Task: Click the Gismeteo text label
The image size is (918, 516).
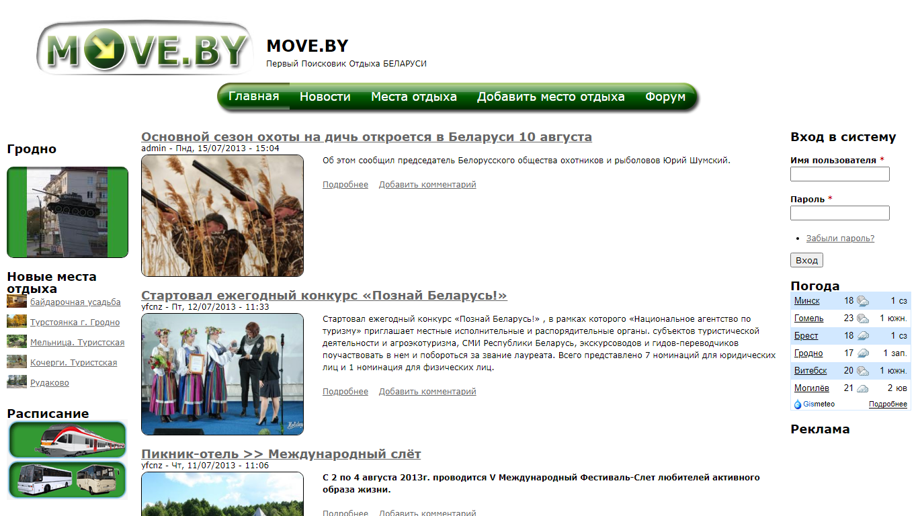Action: click(x=819, y=404)
